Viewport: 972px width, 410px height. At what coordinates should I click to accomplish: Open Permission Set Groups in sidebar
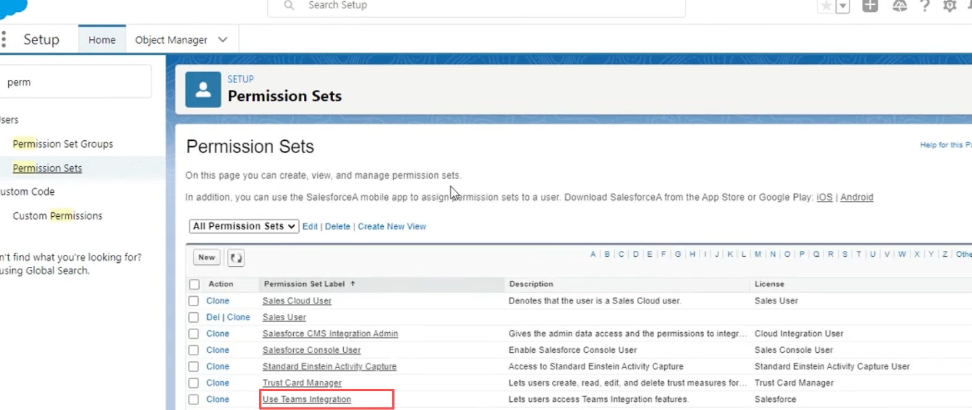[x=63, y=144]
